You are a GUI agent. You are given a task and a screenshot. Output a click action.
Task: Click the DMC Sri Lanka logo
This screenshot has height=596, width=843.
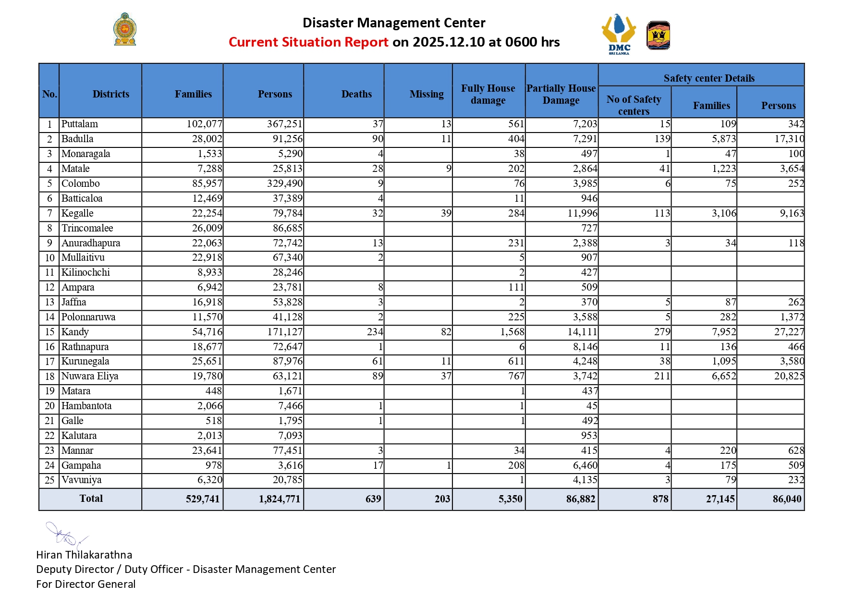pyautogui.click(x=619, y=34)
